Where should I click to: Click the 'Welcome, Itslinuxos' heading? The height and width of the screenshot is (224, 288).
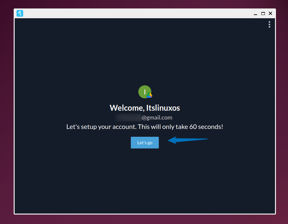144,108
